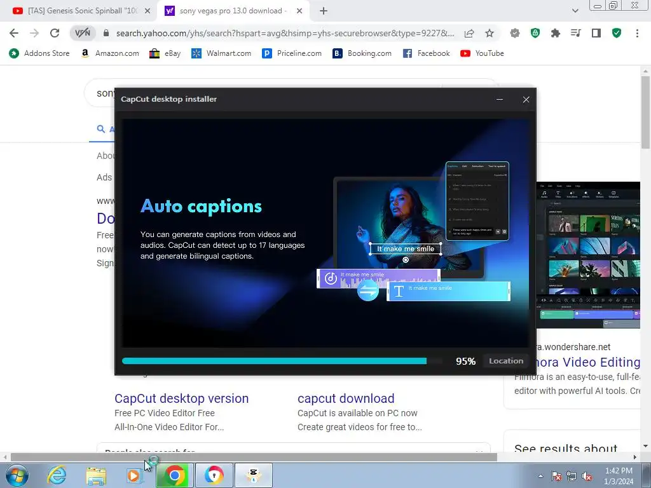This screenshot has height=488, width=651.
Task: Open the clock showing 1:42 PM
Action: point(619,476)
